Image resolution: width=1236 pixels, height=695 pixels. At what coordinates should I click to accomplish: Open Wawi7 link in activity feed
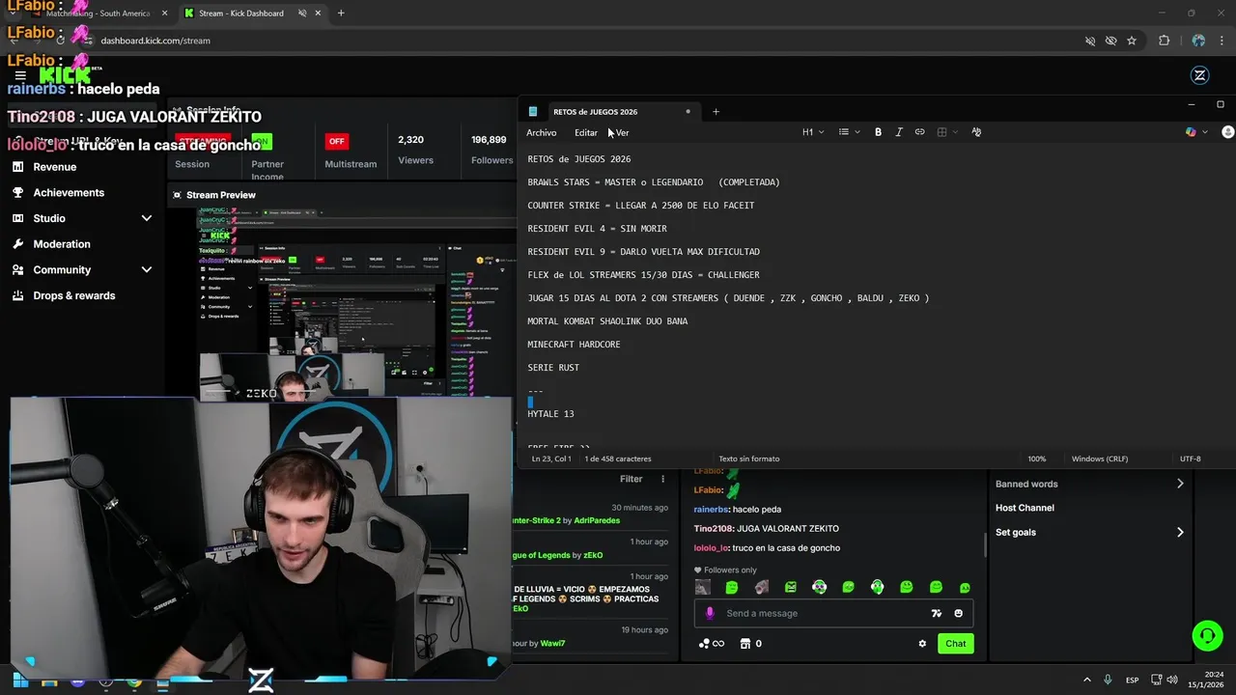click(x=552, y=643)
